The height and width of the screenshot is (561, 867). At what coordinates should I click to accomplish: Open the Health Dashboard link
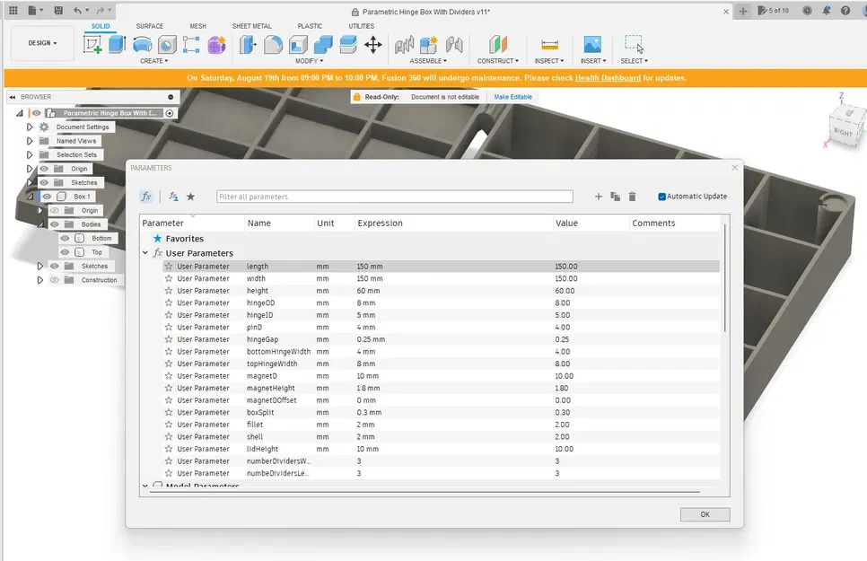pos(608,78)
